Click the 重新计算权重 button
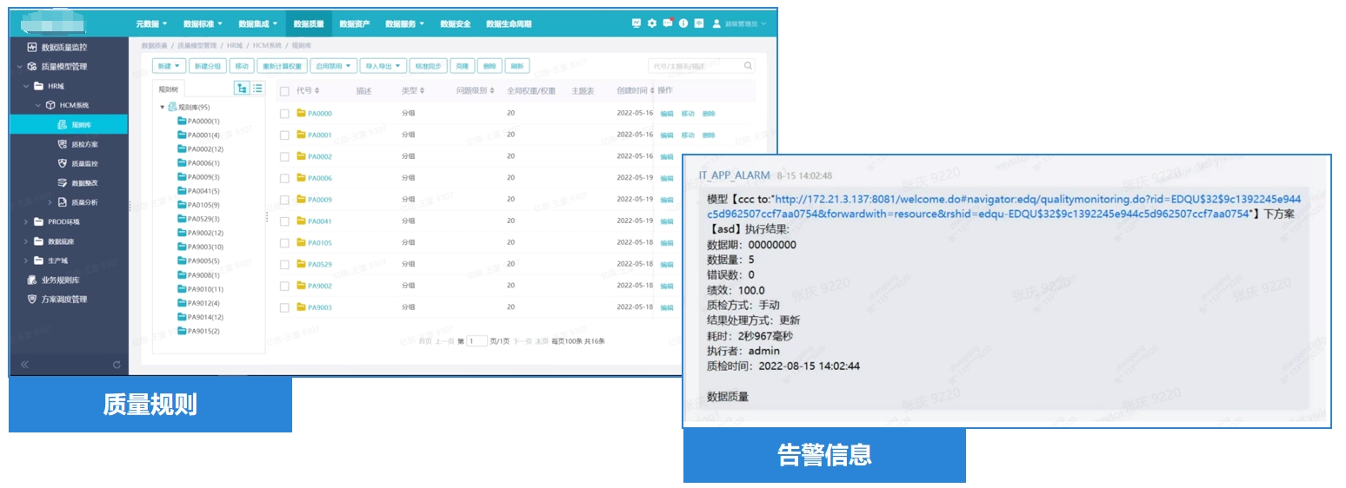Viewport: 1346px width, 488px height. pyautogui.click(x=282, y=66)
